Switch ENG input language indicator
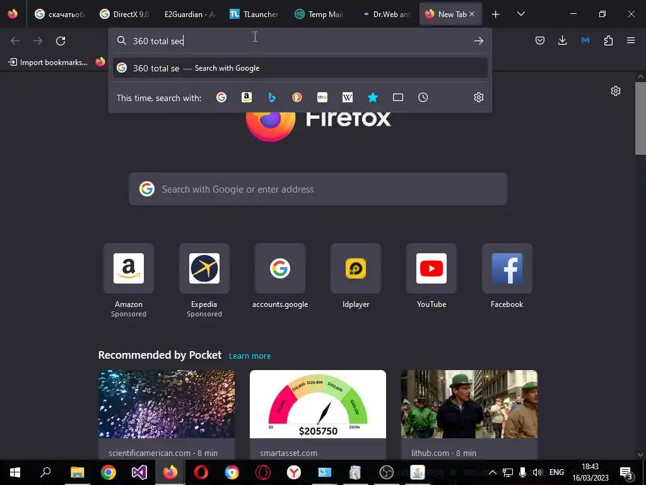The width and height of the screenshot is (646, 485). 556,472
